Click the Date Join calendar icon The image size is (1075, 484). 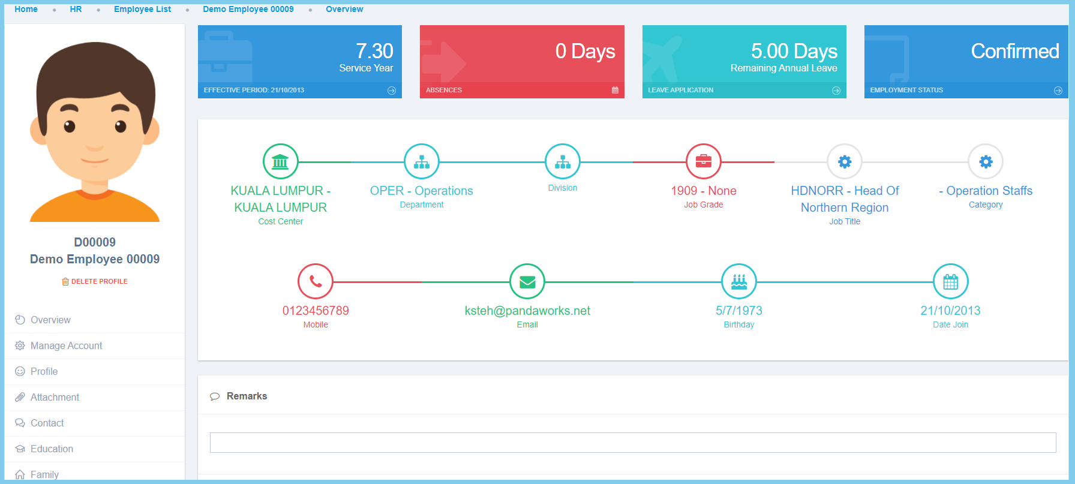tap(950, 281)
